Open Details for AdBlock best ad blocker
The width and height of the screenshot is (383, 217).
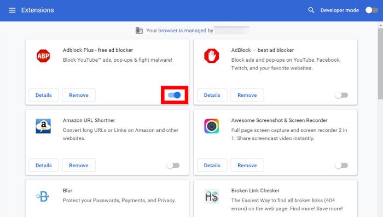coord(212,95)
